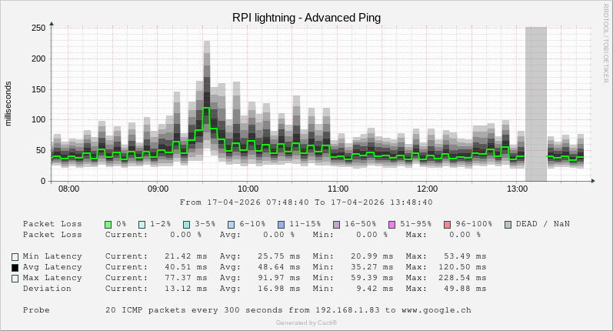
Task: Click the Generated by Cacti footer text
Action: point(306,323)
